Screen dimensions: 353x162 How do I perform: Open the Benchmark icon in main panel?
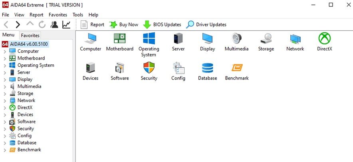tap(236, 68)
